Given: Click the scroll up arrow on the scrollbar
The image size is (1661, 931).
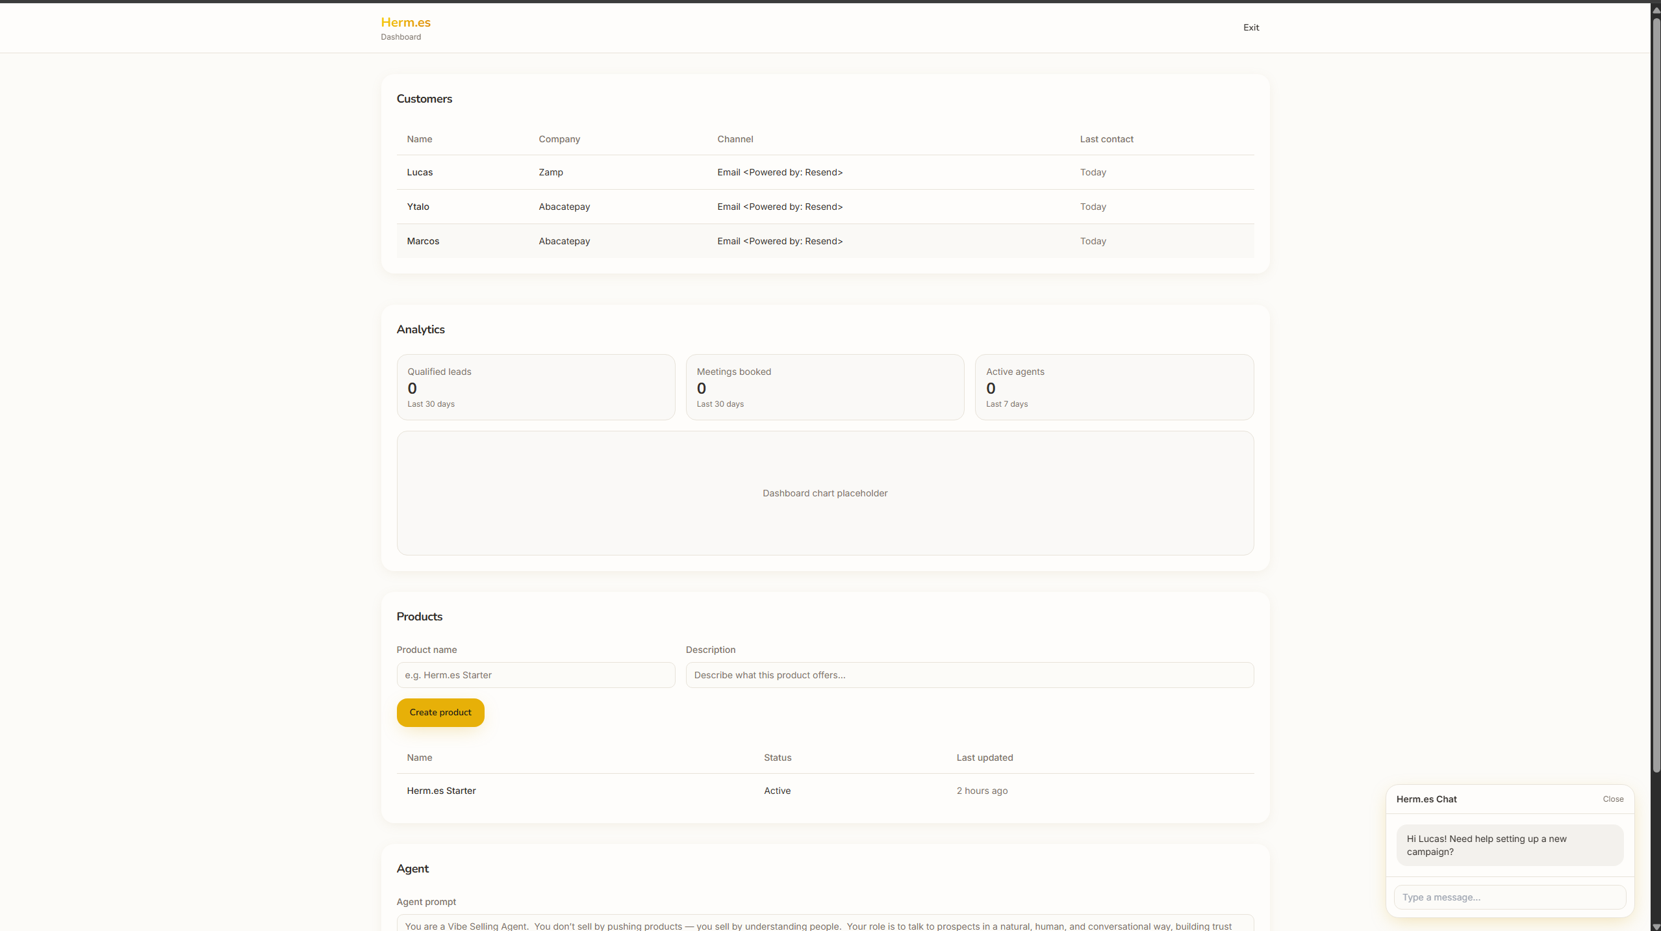Looking at the screenshot, I should click(1656, 9).
